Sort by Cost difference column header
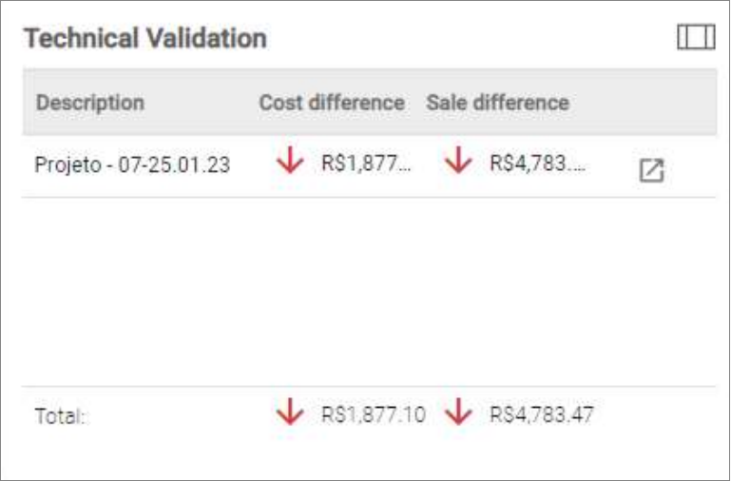731x481 pixels. (x=332, y=103)
